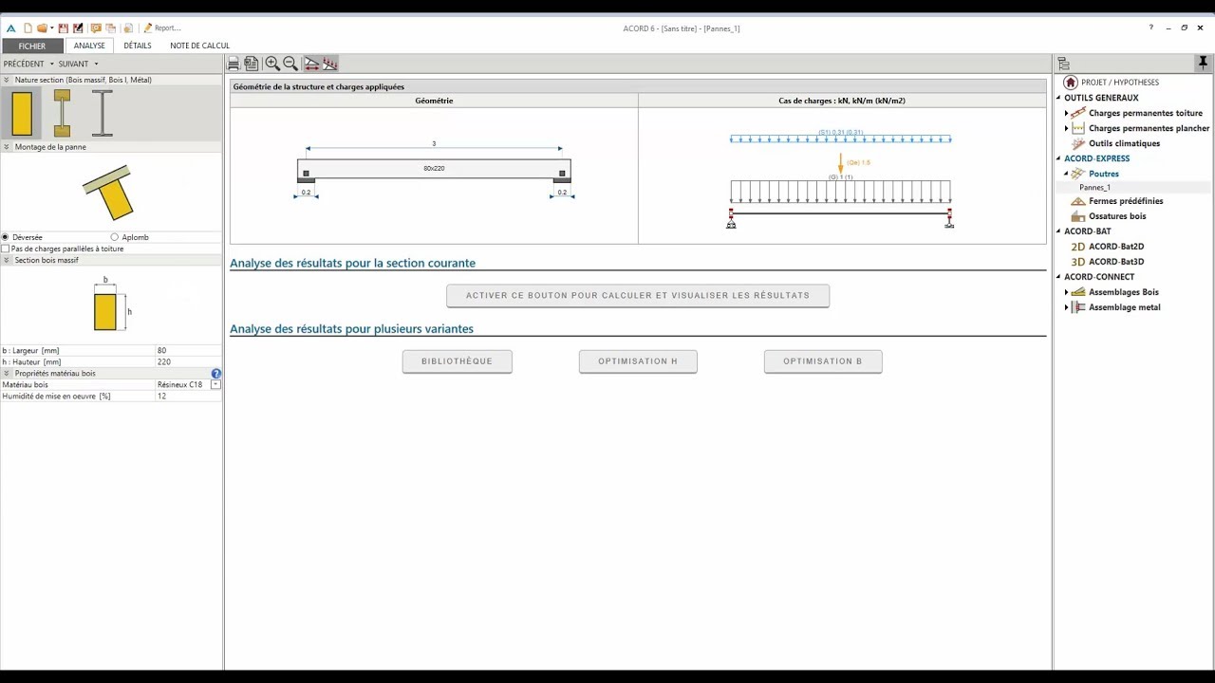Open PROJET / HYPOTHESES home icon
The height and width of the screenshot is (683, 1215).
click(x=1071, y=83)
